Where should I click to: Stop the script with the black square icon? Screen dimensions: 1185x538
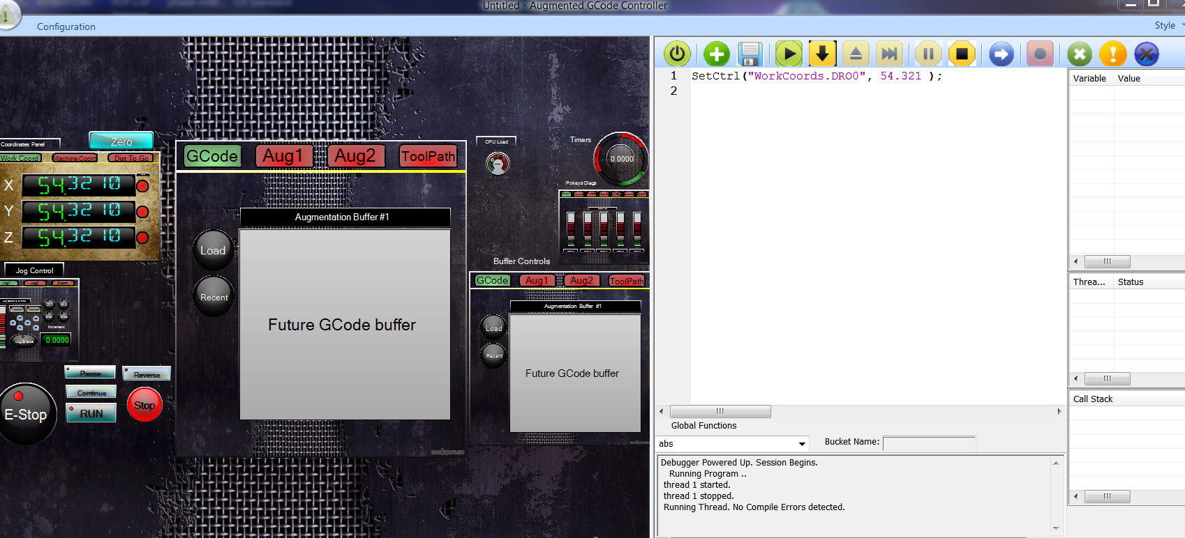(962, 54)
